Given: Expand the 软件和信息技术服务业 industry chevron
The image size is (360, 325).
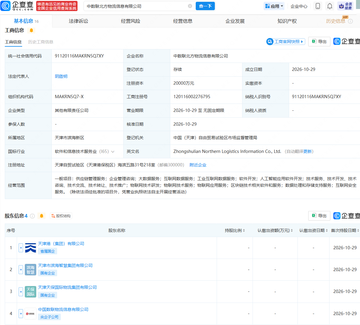Looking at the screenshot, I should pos(113,152).
